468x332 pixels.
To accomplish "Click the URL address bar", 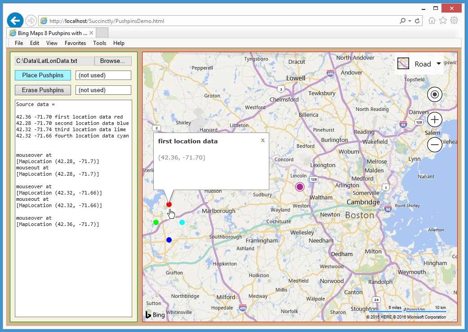I will [221, 21].
